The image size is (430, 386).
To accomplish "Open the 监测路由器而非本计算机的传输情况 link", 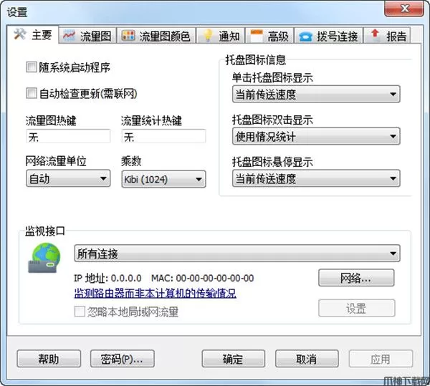I will 156,294.
